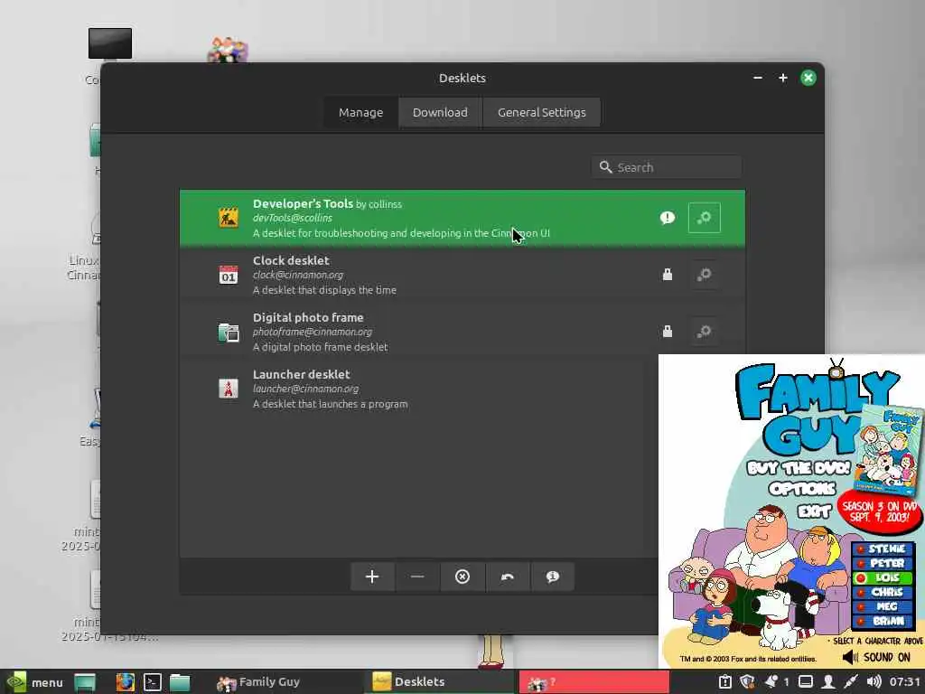Configure the Digital photo frame desklet

(x=705, y=332)
